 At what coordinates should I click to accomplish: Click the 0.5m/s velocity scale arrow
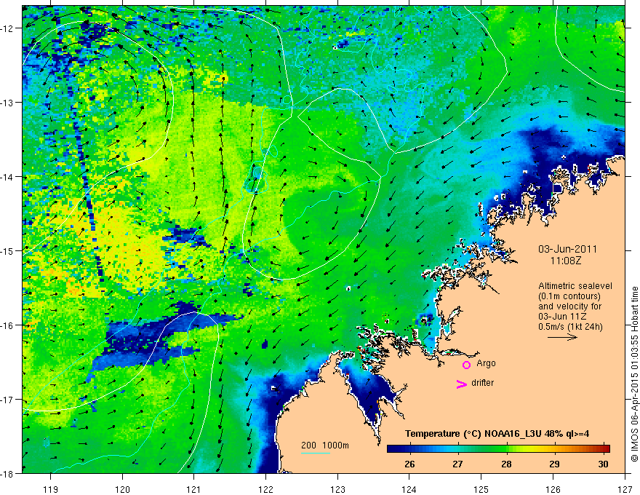pos(562,337)
